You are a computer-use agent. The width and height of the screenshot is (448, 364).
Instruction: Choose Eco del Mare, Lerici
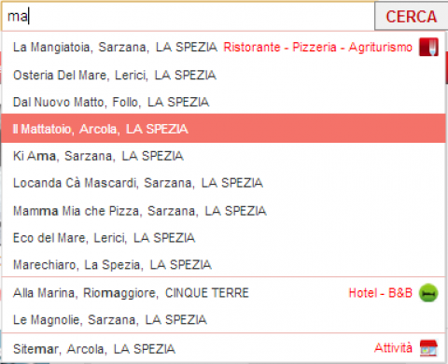pos(223,238)
